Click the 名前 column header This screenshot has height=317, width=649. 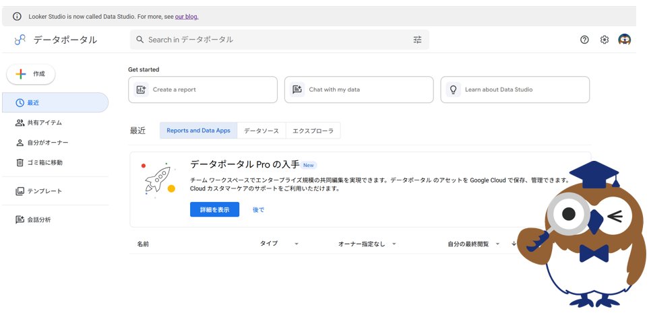pos(143,244)
